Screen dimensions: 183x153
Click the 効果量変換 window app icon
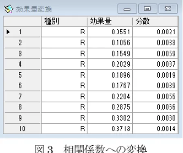pyautogui.click(x=9, y=9)
